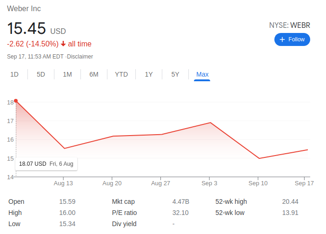
Task: Click the Sep 17 axis label
Action: (x=304, y=183)
